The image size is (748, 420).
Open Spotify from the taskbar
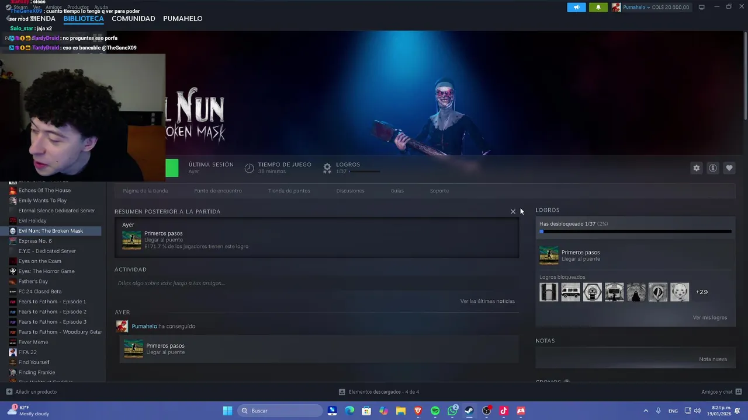click(435, 411)
